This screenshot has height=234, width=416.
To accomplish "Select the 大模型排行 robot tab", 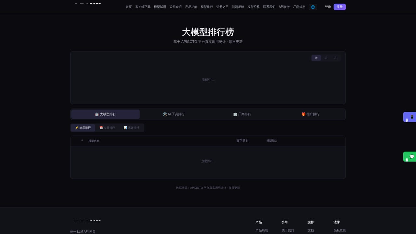I will [105, 114].
